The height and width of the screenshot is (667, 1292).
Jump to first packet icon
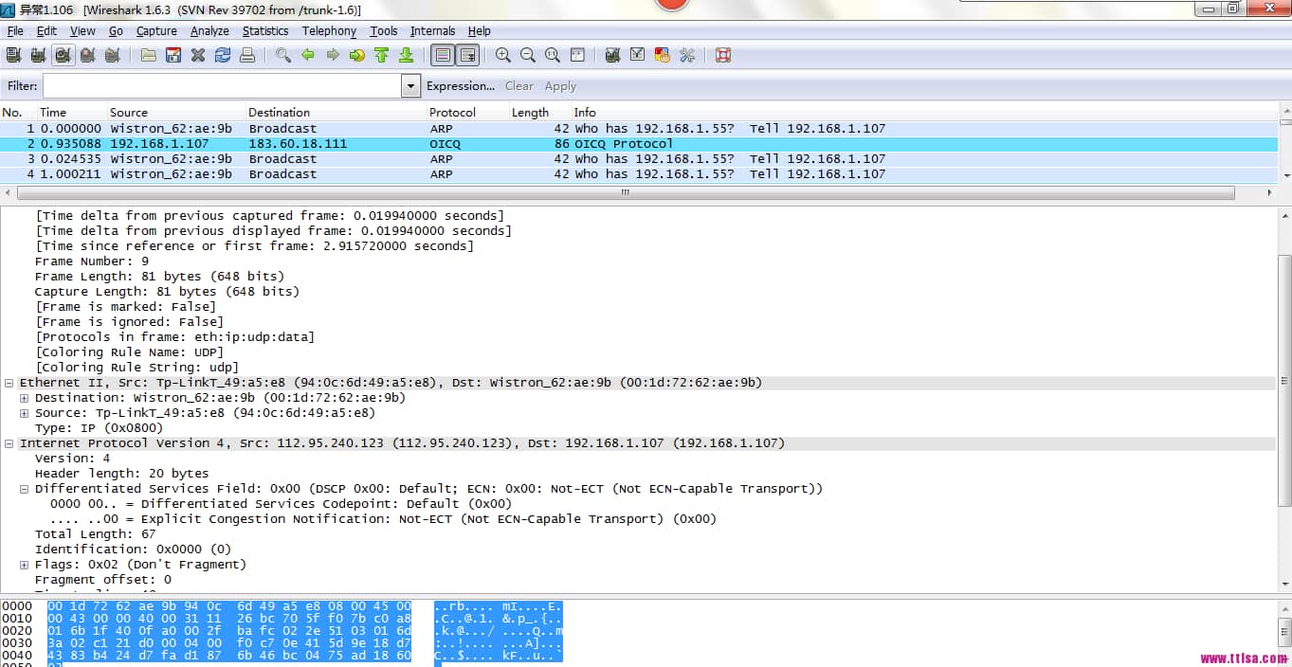(382, 55)
